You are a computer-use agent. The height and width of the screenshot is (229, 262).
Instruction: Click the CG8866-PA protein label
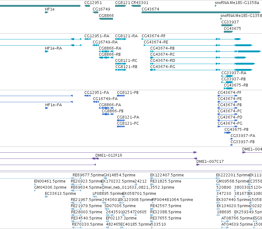coord(110,105)
